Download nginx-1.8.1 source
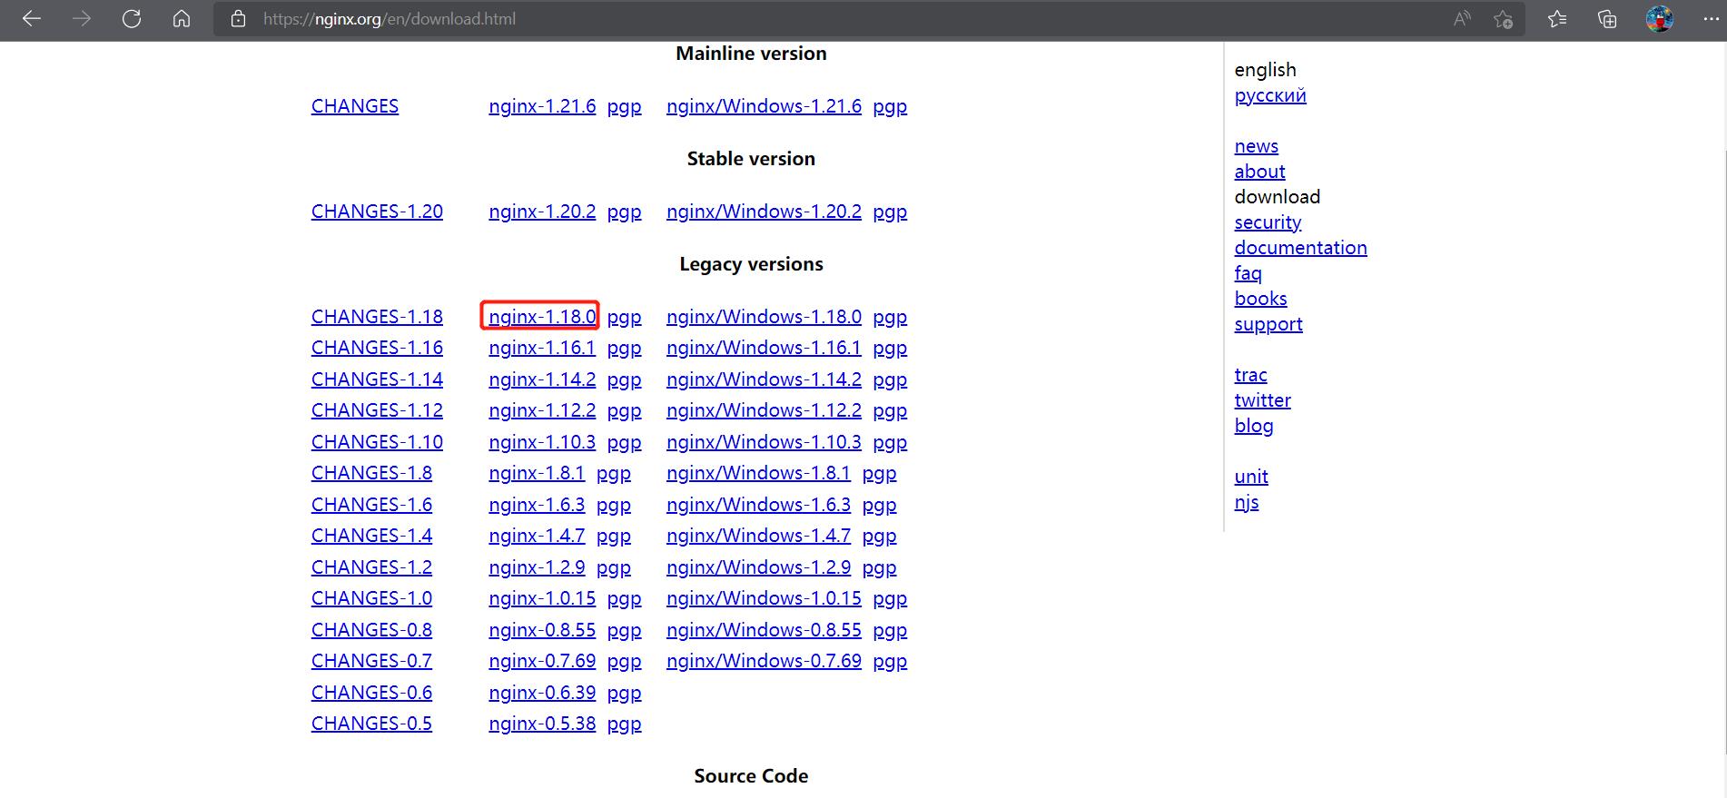The width and height of the screenshot is (1727, 798). pyautogui.click(x=537, y=473)
